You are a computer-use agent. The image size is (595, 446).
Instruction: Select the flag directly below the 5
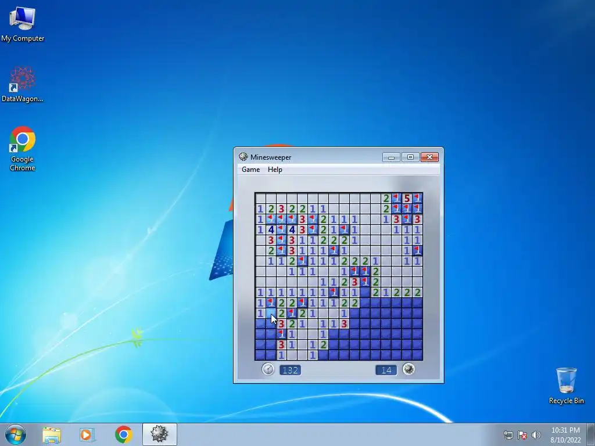coord(407,208)
